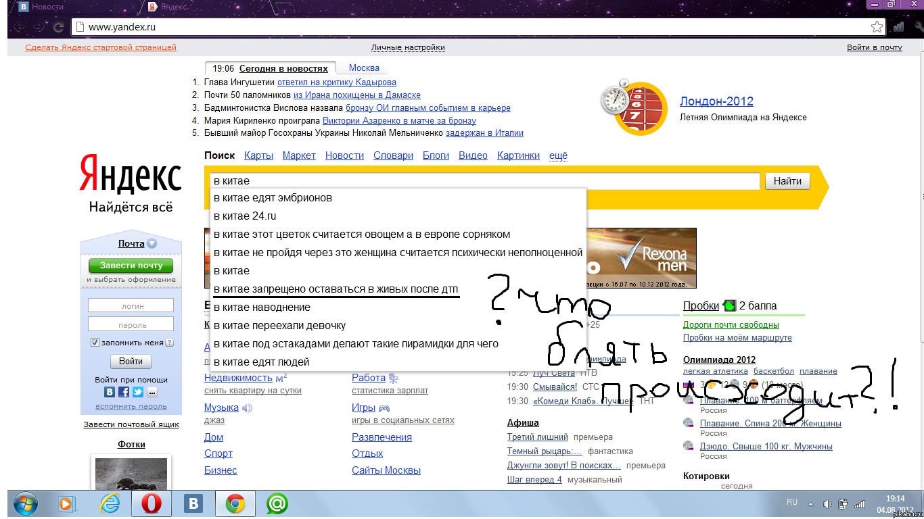Choose suggestion в китае наводнение
Viewport: 924px width, 519px height.
[x=262, y=307]
